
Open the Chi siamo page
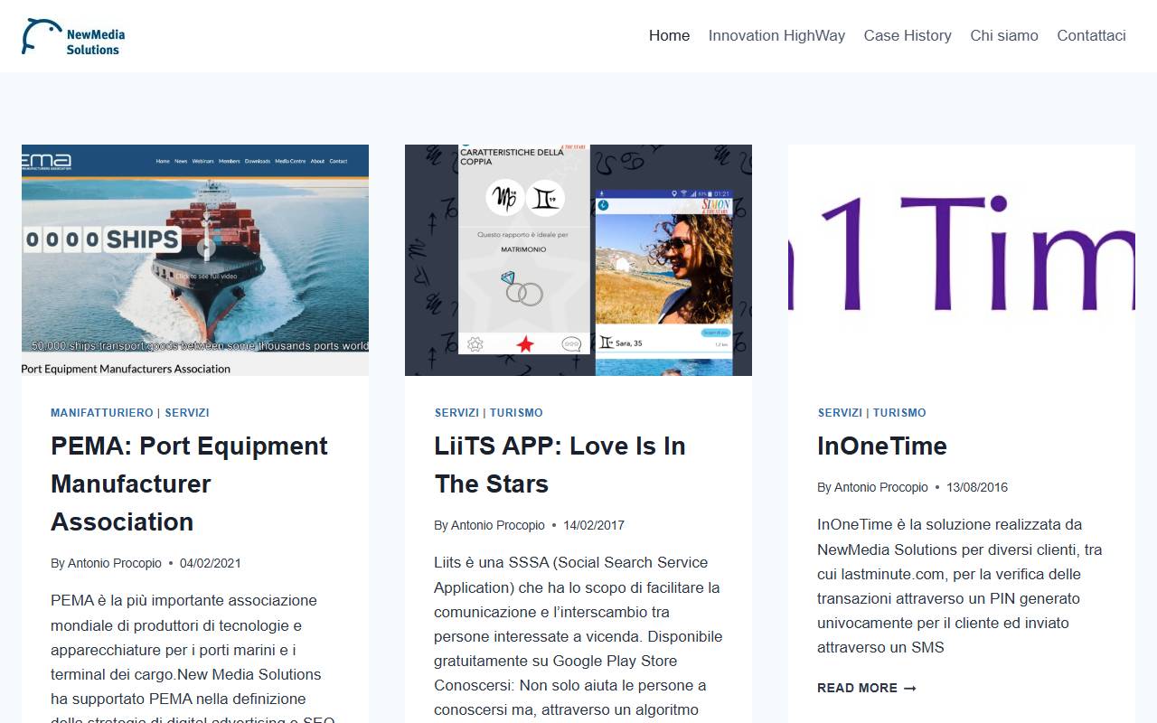pos(1004,35)
